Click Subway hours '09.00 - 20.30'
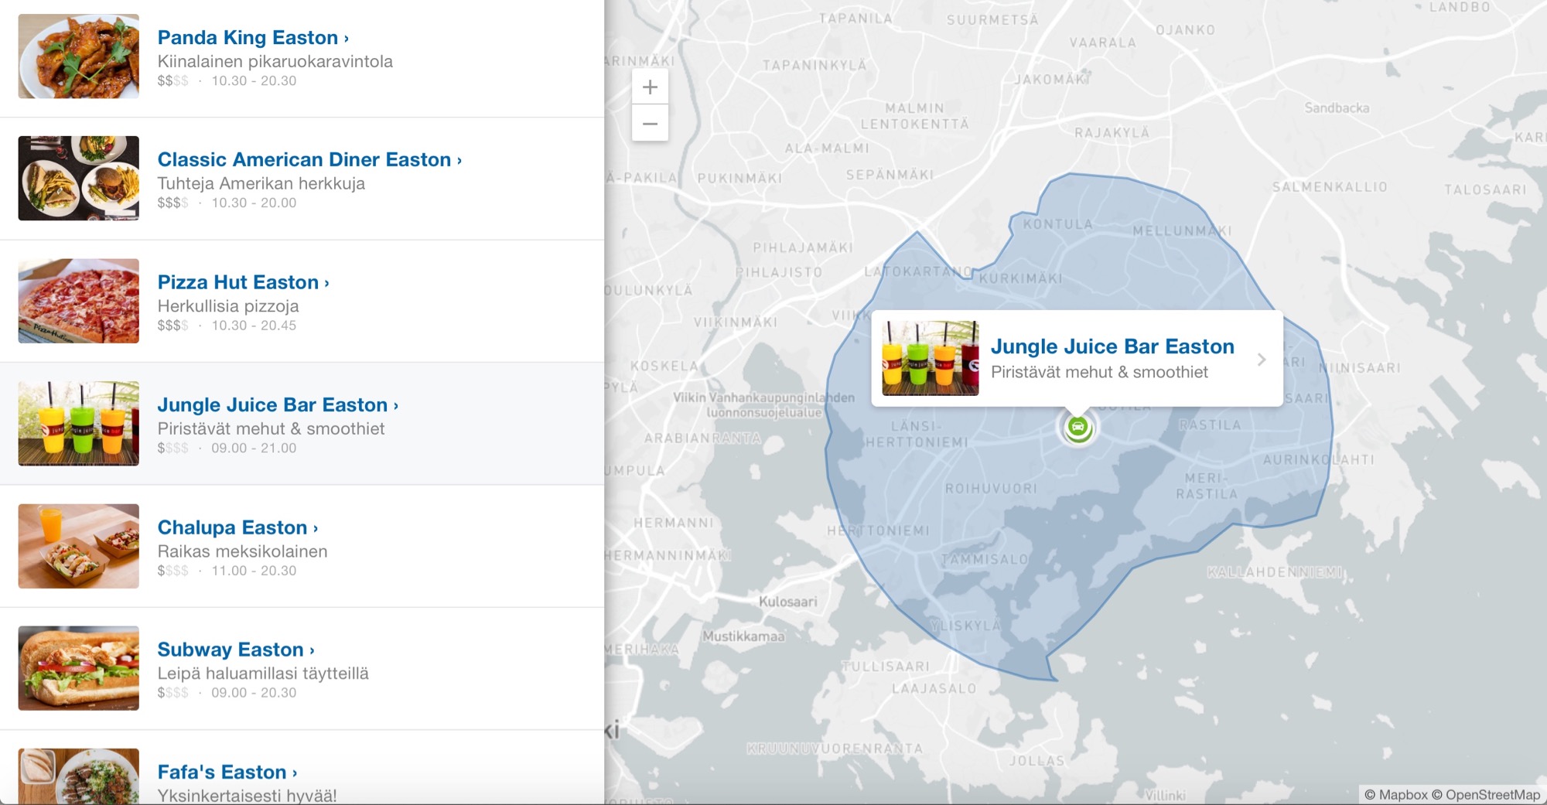This screenshot has width=1547, height=805. click(x=254, y=693)
